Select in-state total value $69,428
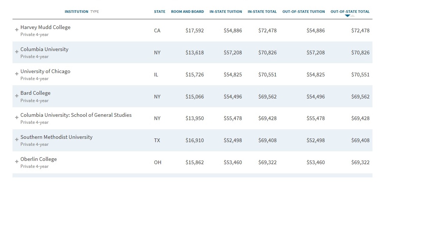Screen dimensions: 424x238 tap(268, 118)
